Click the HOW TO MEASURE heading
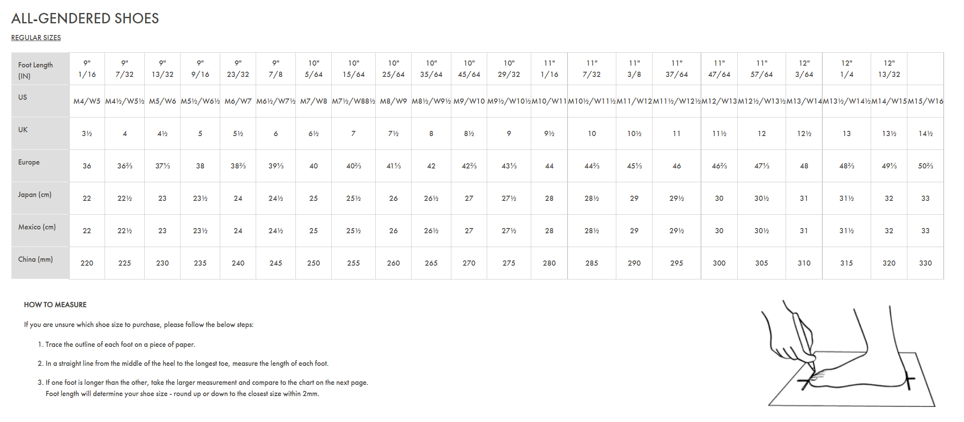This screenshot has width=964, height=422. (55, 305)
